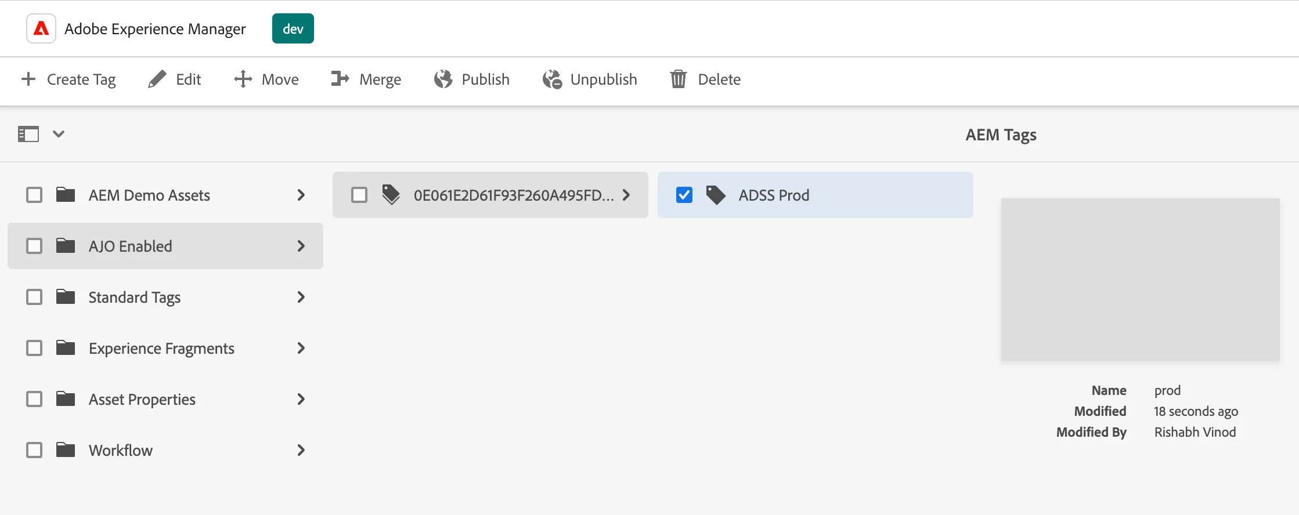This screenshot has height=515, width=1299.
Task: Click the AJO Enabled folder icon
Action: coord(66,246)
